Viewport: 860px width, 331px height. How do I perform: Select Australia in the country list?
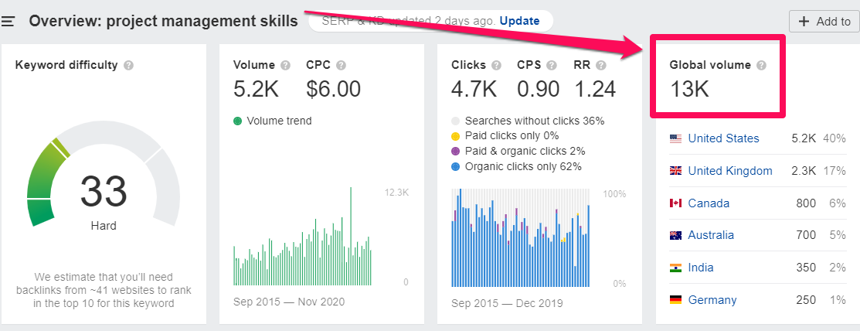click(711, 235)
